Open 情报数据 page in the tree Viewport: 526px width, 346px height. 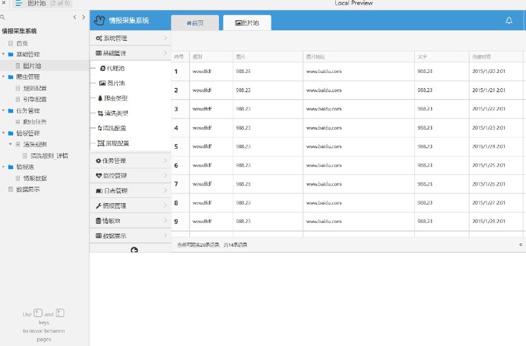(x=35, y=178)
